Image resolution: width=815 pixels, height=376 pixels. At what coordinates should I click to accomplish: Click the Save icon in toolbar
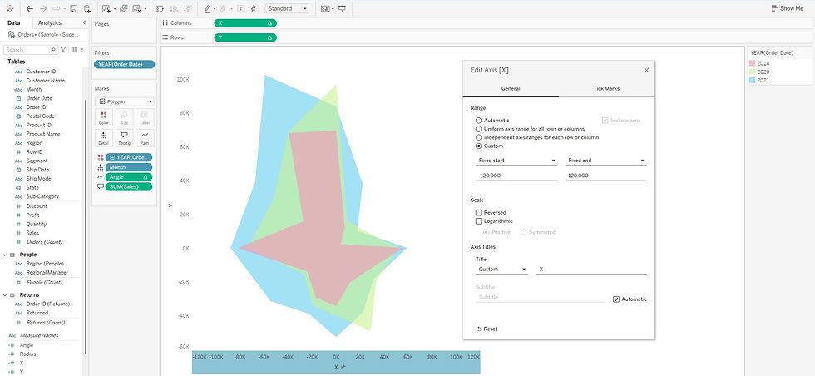(74, 8)
